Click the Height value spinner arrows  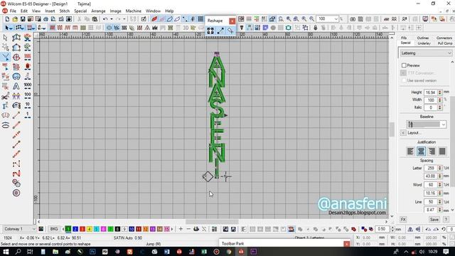(x=439, y=92)
